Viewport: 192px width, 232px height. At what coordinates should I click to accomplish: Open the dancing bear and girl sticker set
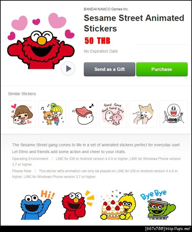52,114
